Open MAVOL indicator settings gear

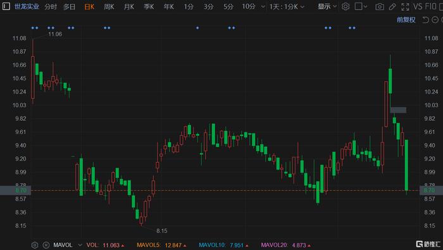(35, 245)
